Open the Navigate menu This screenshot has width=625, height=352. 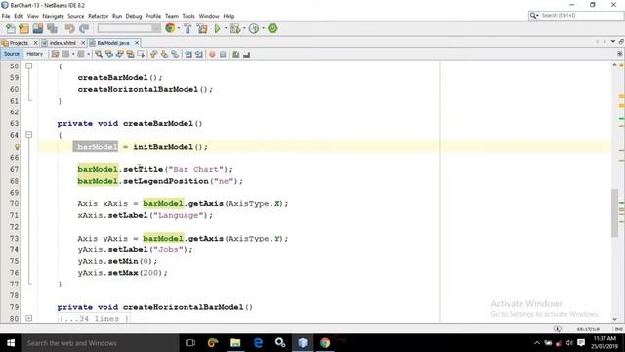pyautogui.click(x=53, y=16)
